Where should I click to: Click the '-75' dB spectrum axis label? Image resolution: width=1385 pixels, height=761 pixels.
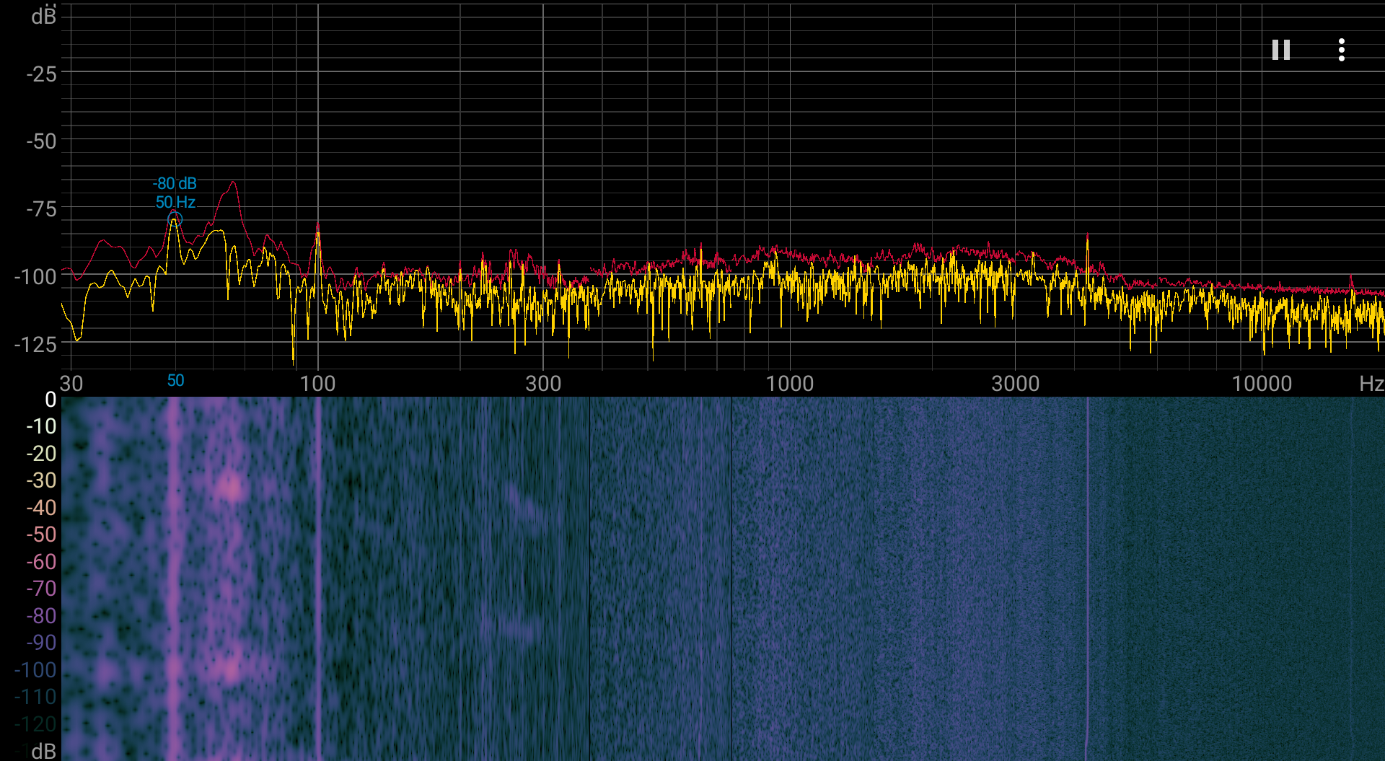tap(41, 209)
